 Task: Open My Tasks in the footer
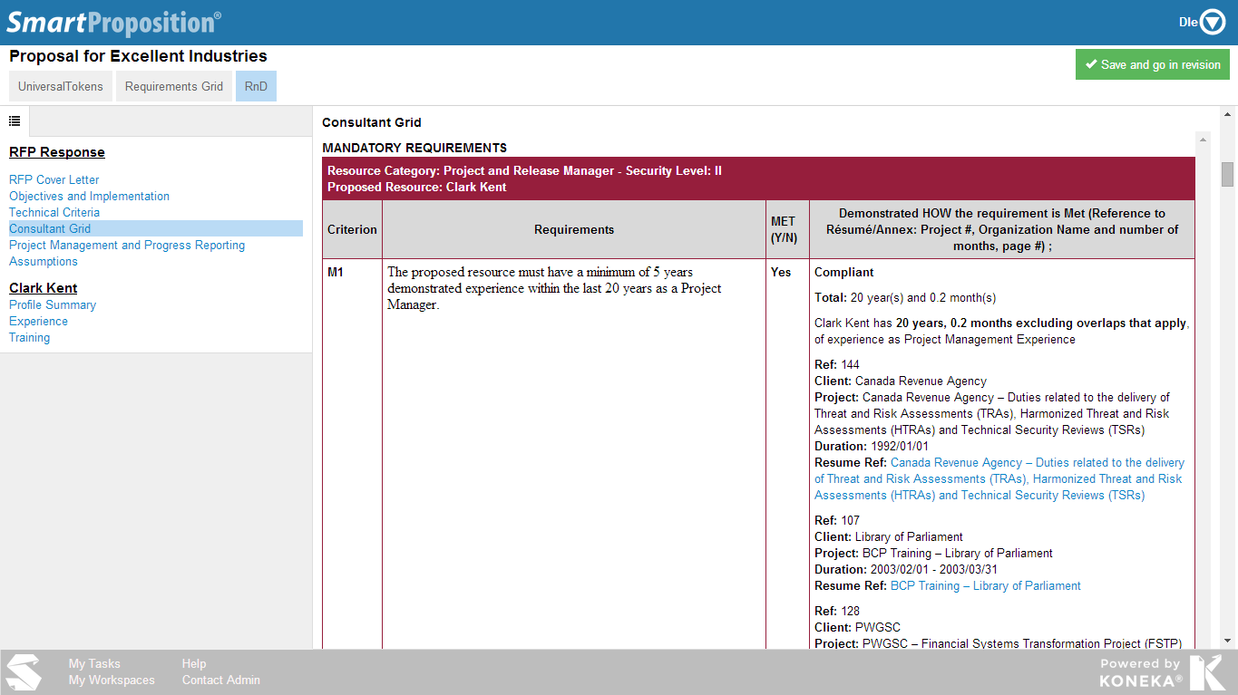tap(94, 664)
